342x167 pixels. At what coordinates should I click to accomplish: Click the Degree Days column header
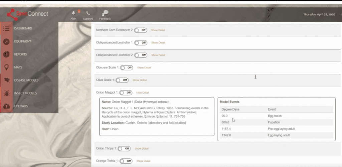(x=230, y=109)
